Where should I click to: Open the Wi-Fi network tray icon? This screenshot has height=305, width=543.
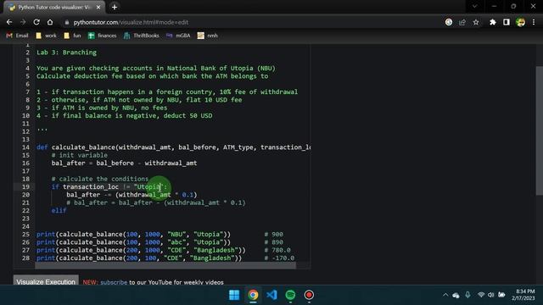(x=481, y=295)
